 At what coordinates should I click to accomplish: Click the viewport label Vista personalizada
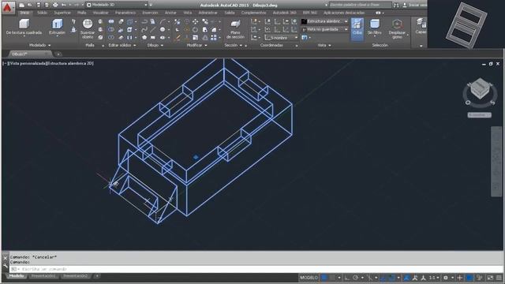(28, 63)
